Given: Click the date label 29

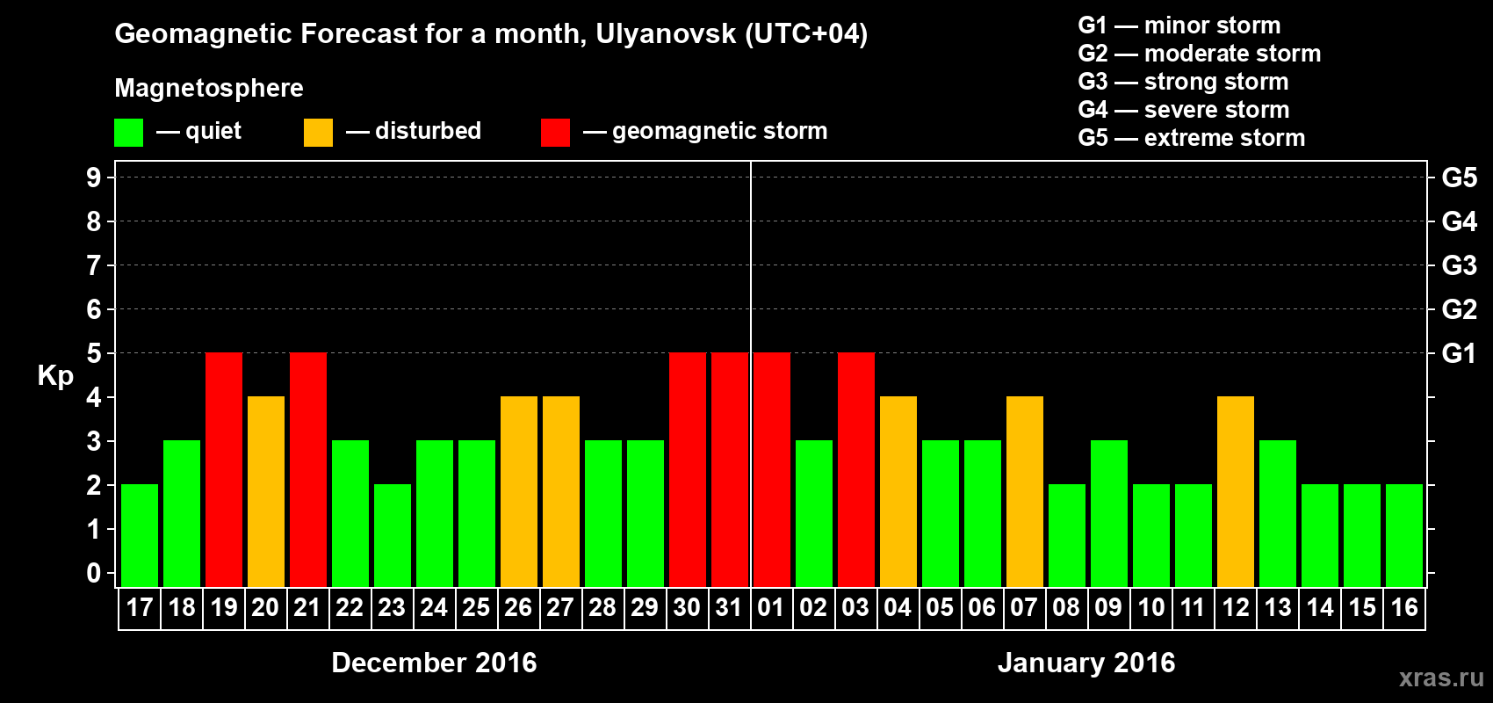Looking at the screenshot, I should [645, 607].
